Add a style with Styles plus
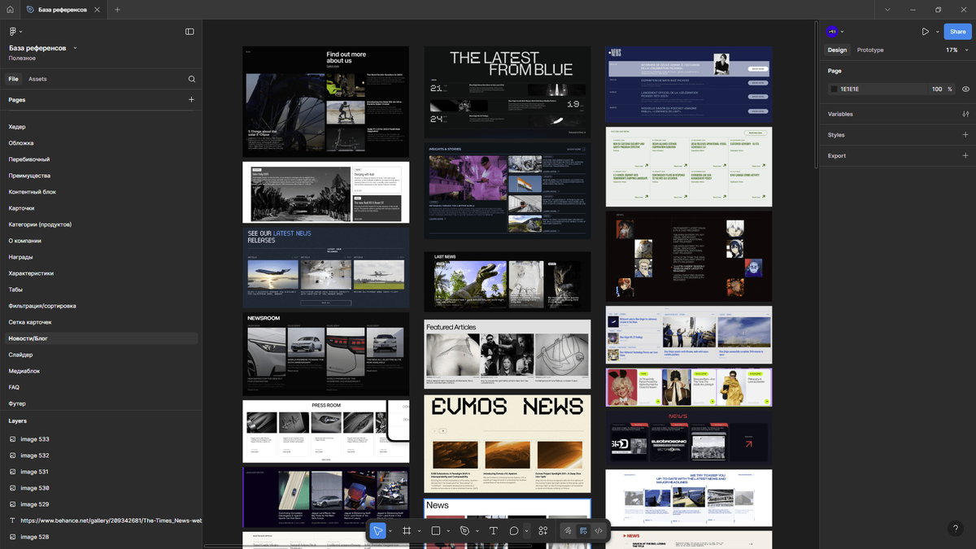Viewport: 976px width, 549px height. [965, 135]
